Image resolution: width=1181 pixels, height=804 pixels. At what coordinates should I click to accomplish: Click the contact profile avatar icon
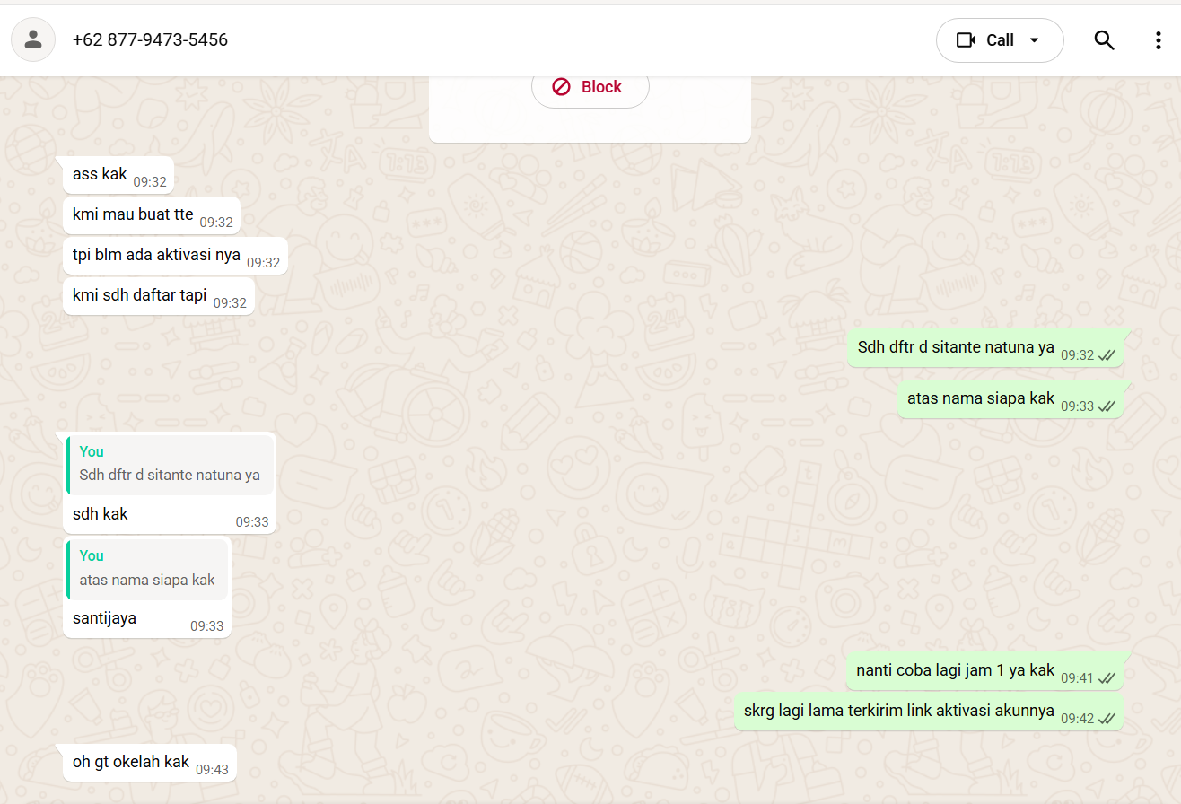[33, 40]
